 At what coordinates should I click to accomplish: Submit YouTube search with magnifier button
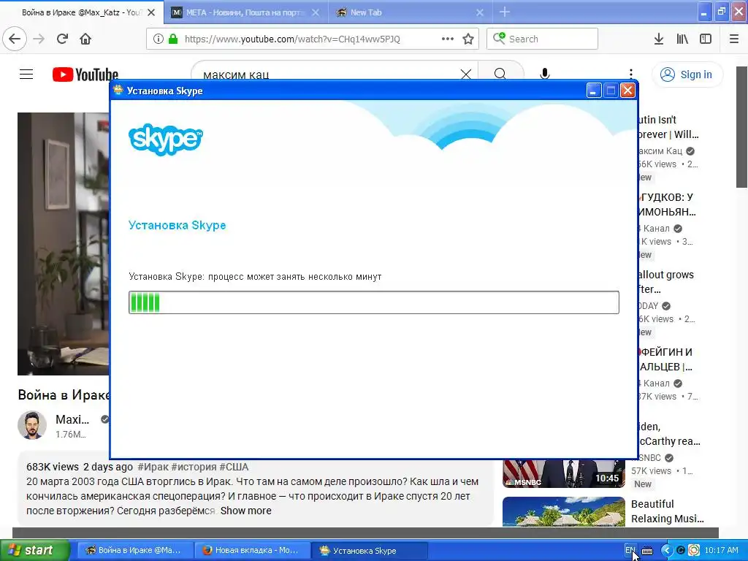coord(500,74)
